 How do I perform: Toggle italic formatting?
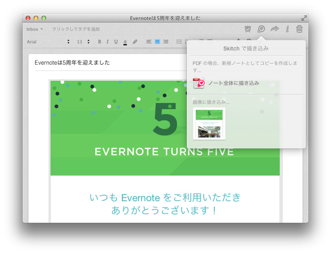click(108, 42)
